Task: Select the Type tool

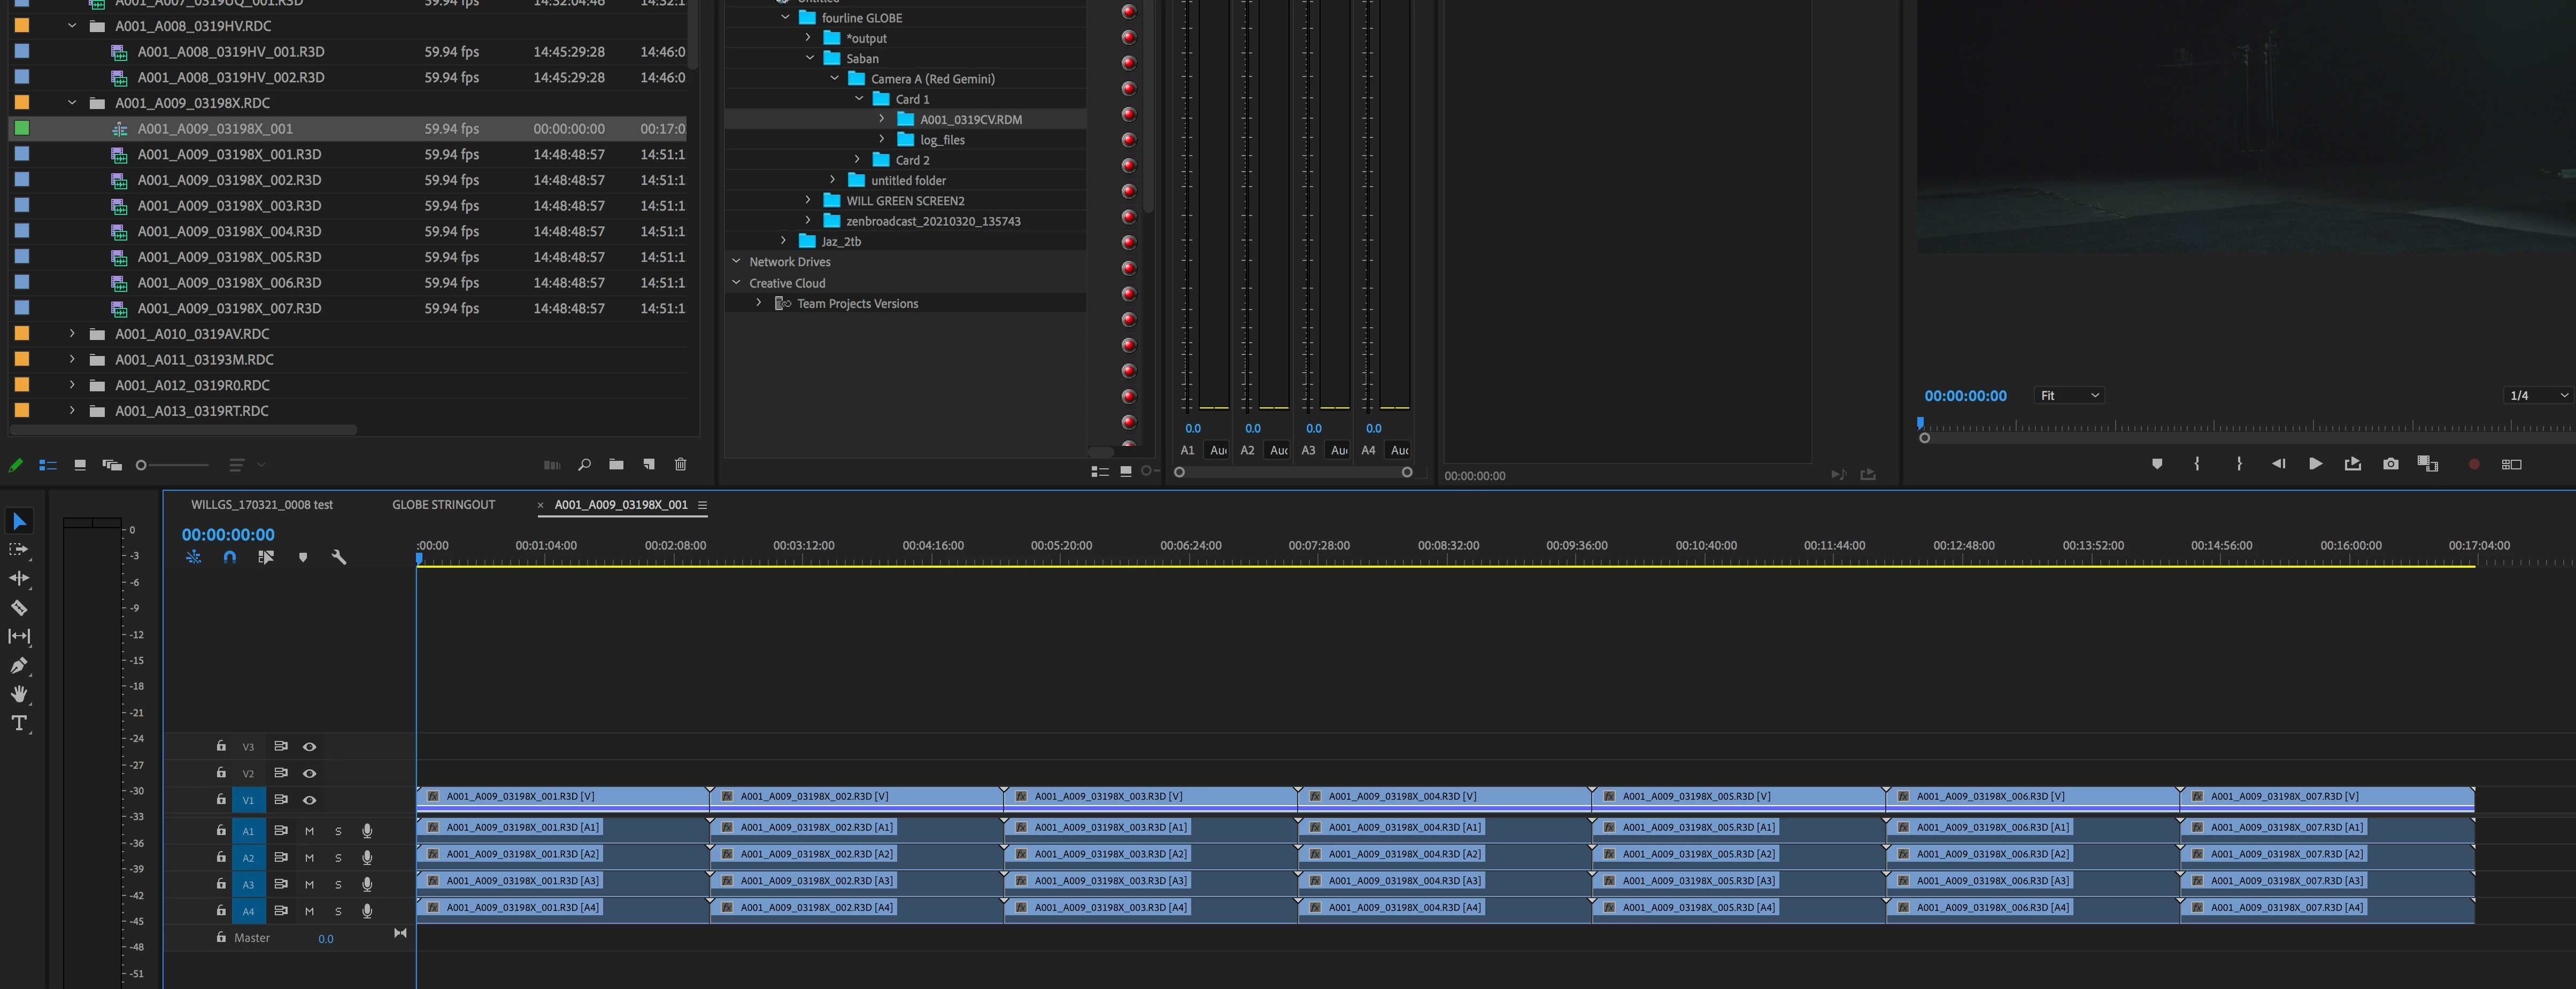Action: coord(19,723)
